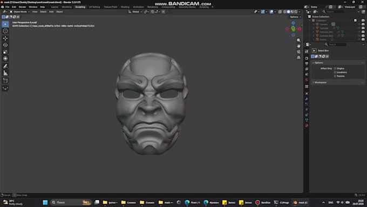The width and height of the screenshot is (367, 207).
Task: Switch to Solid viewport shading
Action: point(288,12)
